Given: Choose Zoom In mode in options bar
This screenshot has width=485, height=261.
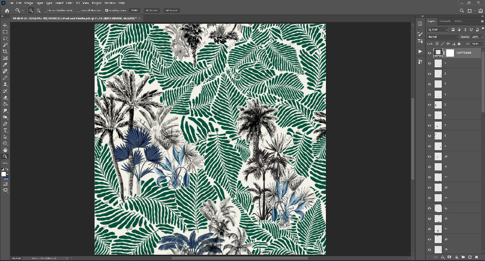Looking at the screenshot, I should click(31, 11).
